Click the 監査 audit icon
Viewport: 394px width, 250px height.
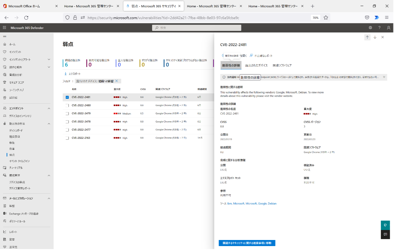(5, 239)
